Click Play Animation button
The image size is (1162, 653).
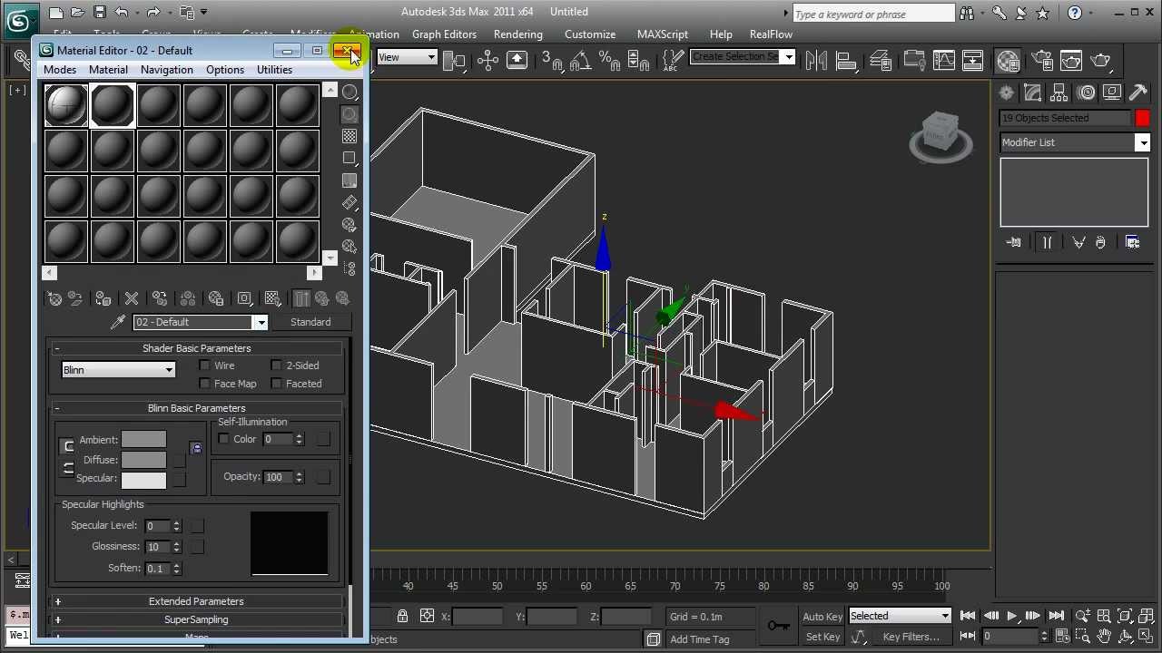[x=1011, y=617]
